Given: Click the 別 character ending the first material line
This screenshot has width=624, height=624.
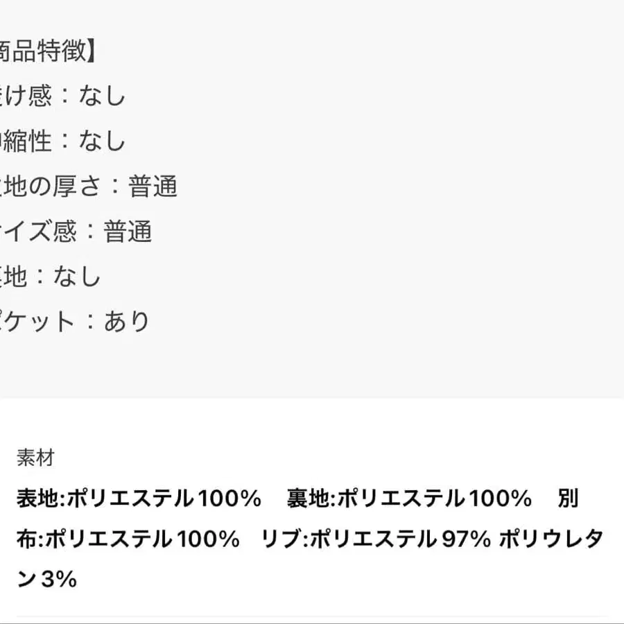Looking at the screenshot, I should (x=568, y=499).
